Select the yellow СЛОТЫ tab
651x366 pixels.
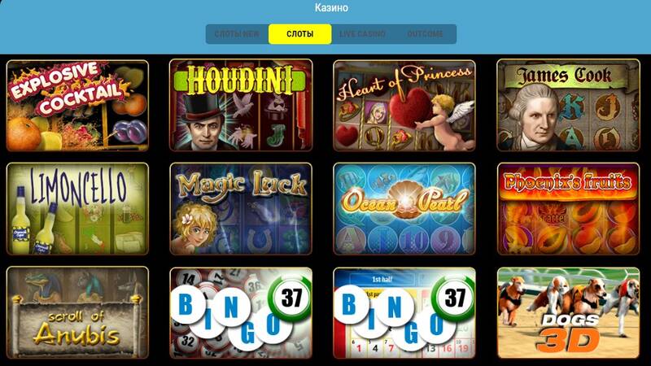pyautogui.click(x=299, y=34)
